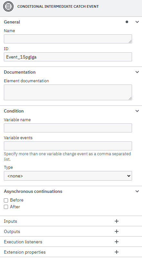The width and height of the screenshot is (142, 261).
Task: Add a new output with plus icon
Action: 117,231
